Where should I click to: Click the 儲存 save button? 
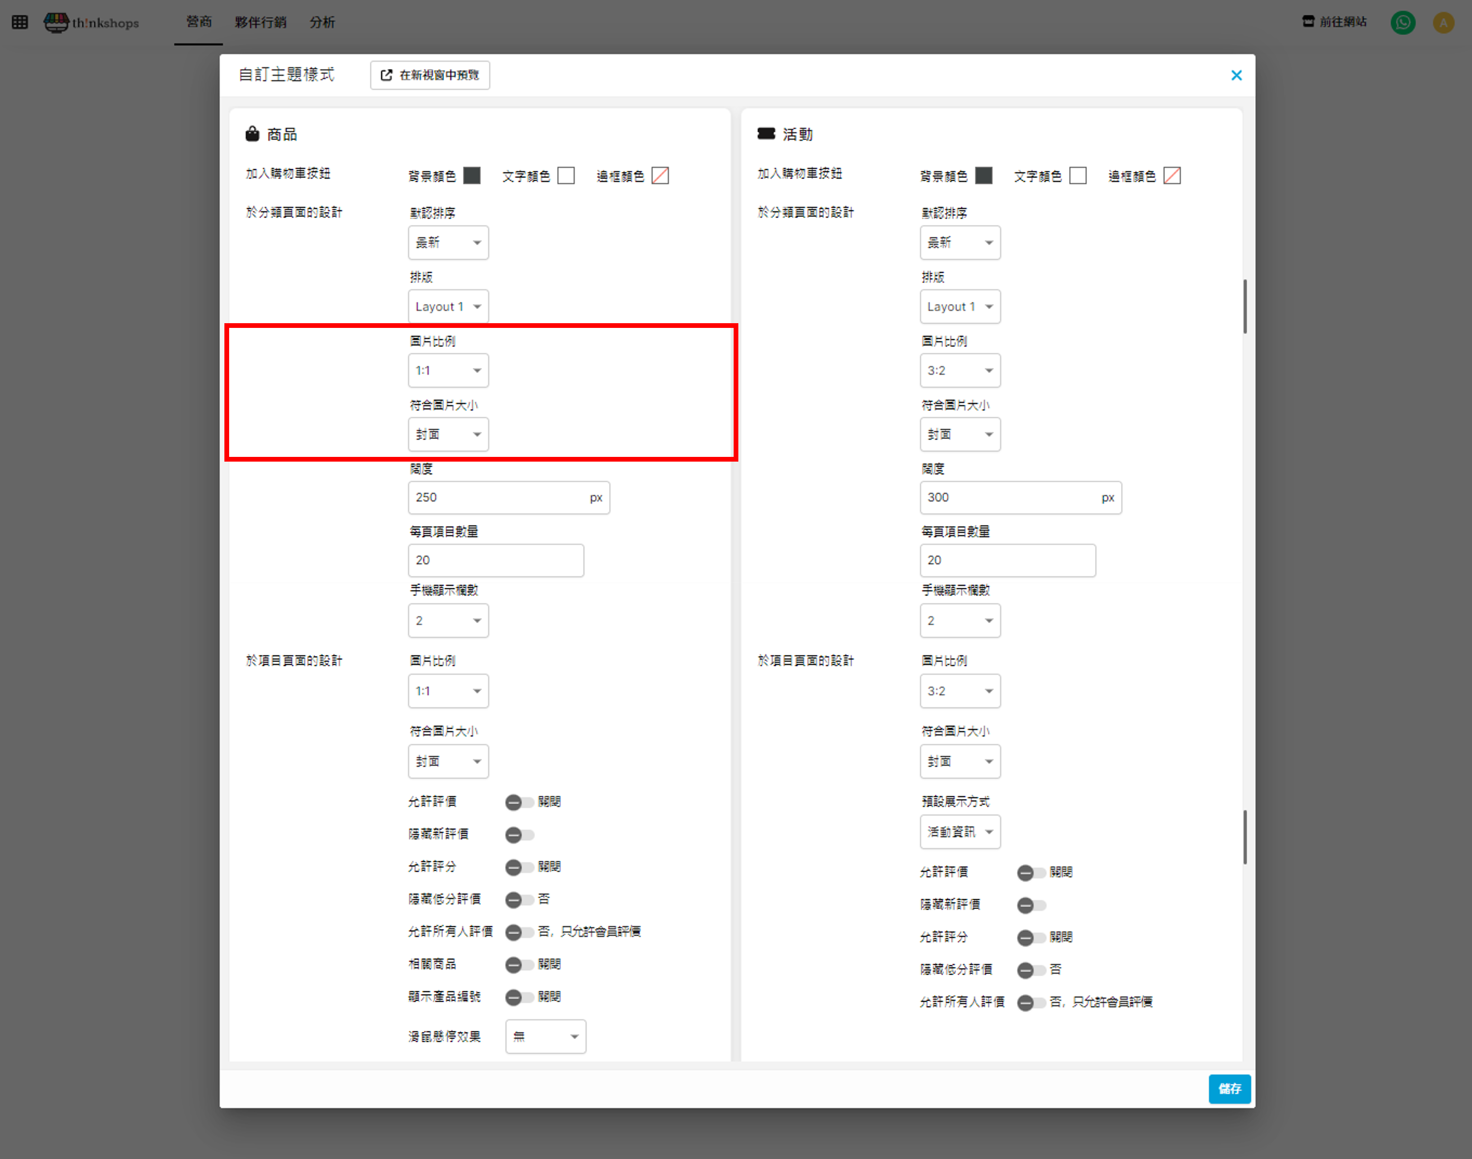pos(1229,1089)
